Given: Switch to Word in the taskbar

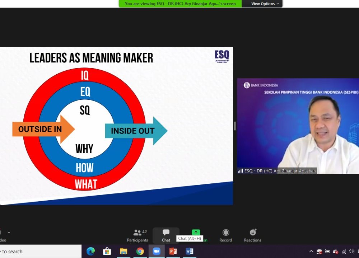Looking at the screenshot, I should [x=190, y=252].
